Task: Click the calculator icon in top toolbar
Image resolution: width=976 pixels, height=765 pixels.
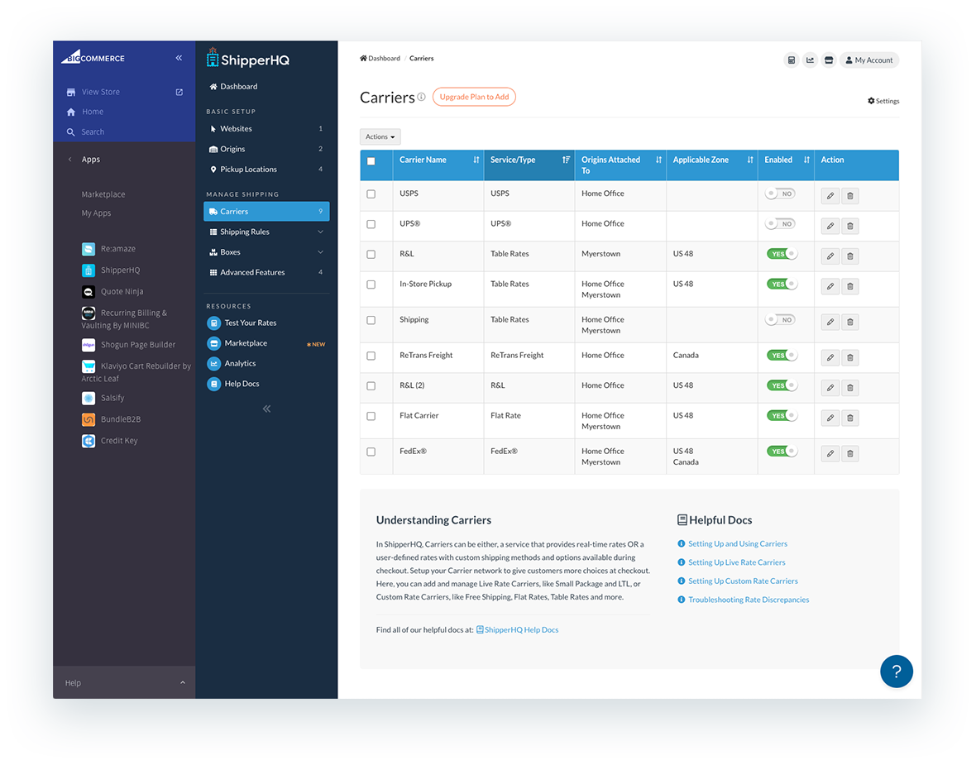Action: [792, 60]
